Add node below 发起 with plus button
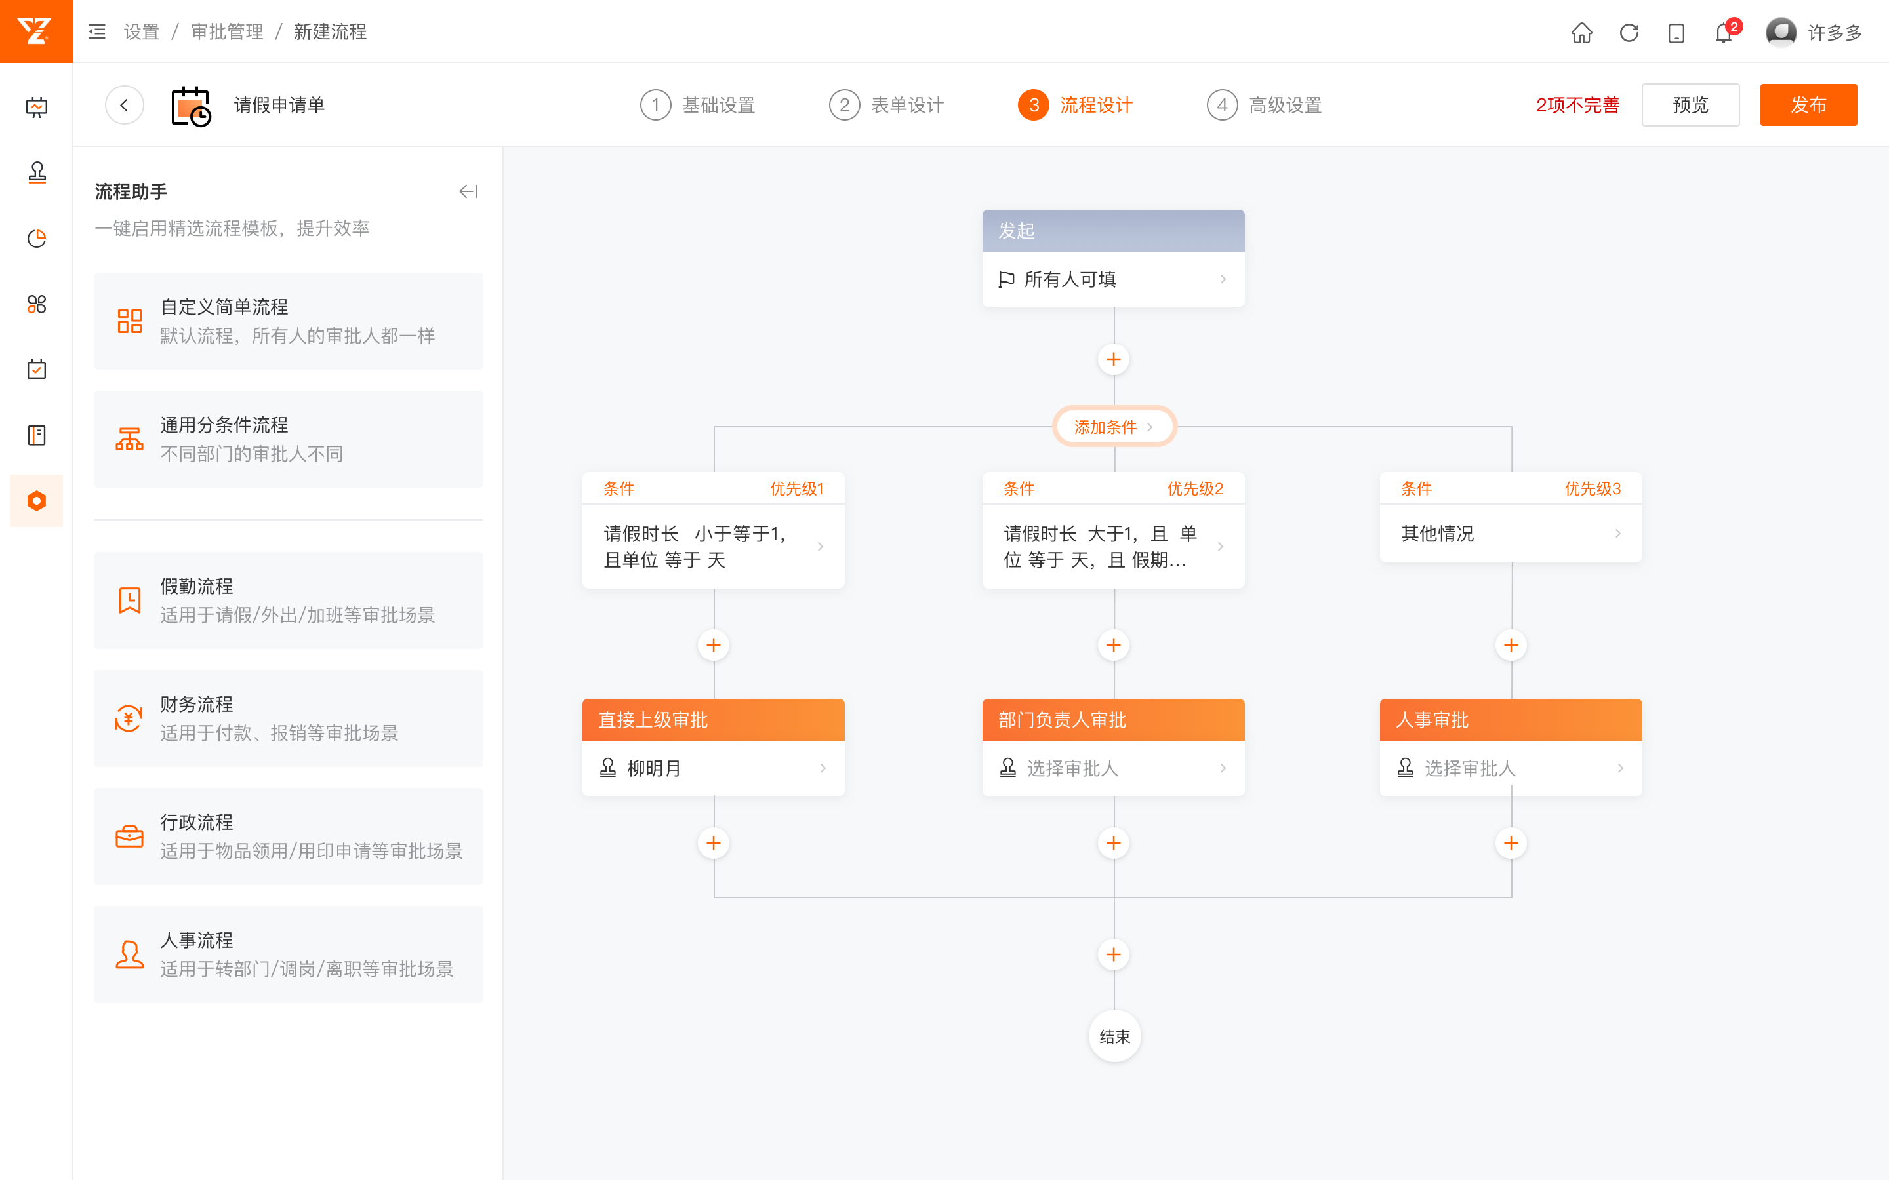Image resolution: width=1889 pixels, height=1180 pixels. (1114, 360)
